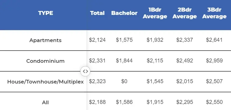Click House 2Bdr value $2,015

click(185, 81)
